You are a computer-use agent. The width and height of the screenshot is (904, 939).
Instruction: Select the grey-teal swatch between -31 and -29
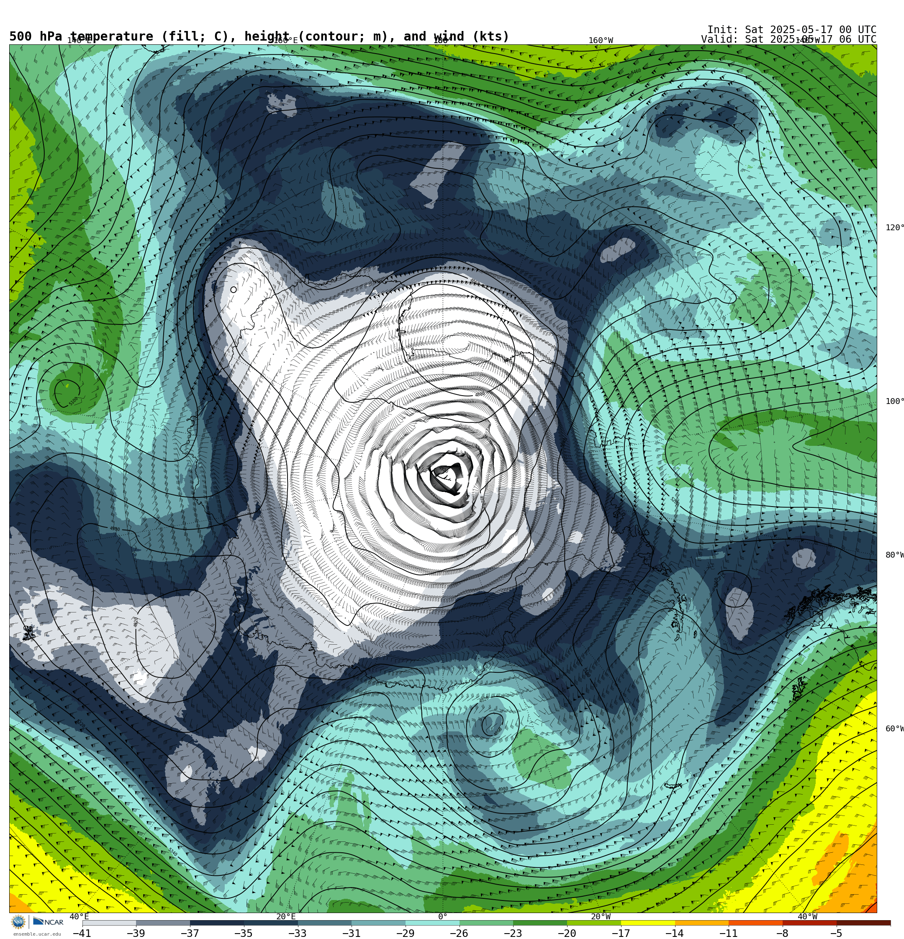378,923
